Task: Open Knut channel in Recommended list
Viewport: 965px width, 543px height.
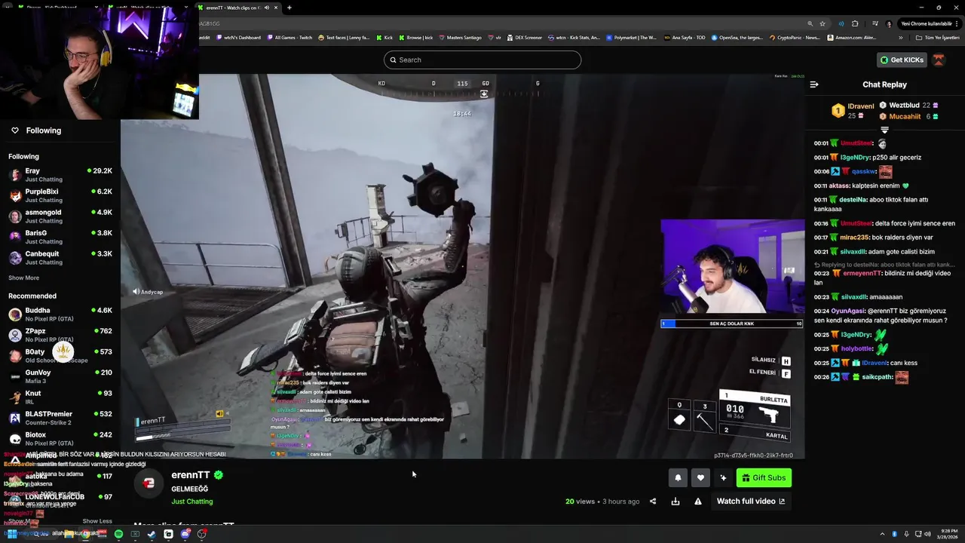Action: [x=60, y=397]
